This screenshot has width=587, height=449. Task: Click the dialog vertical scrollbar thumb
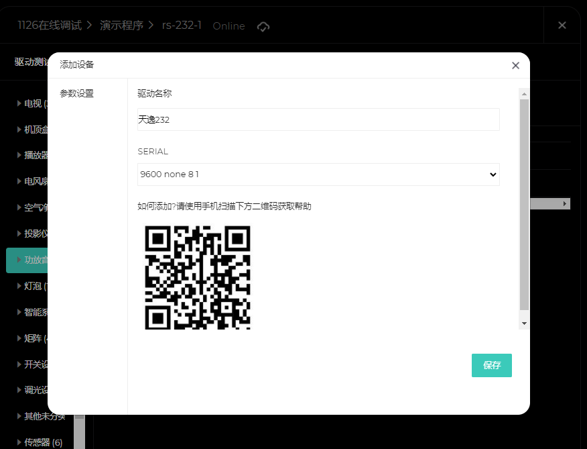point(524,205)
